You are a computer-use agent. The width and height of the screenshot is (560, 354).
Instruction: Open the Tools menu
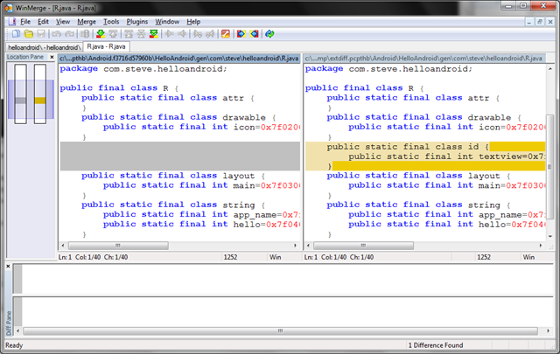pyautogui.click(x=111, y=22)
